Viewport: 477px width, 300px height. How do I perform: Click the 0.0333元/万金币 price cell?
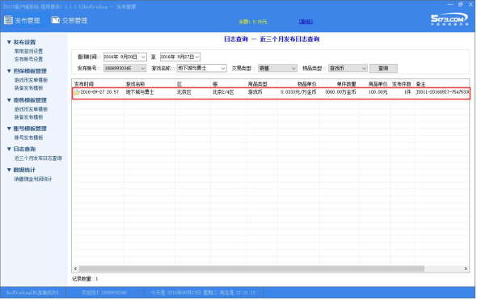coord(298,92)
